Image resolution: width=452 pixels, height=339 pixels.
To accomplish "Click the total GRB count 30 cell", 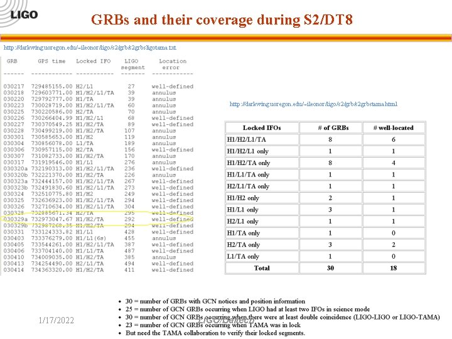I will click(x=330, y=268).
